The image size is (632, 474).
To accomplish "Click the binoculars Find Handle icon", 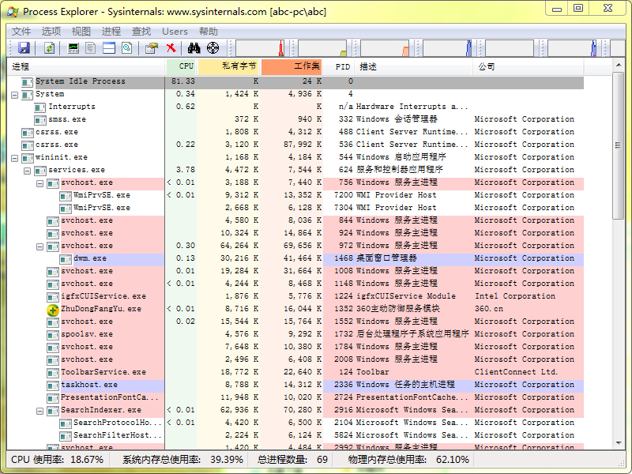I will (194, 48).
